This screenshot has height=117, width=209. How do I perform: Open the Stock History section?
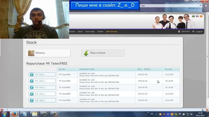point(48,53)
